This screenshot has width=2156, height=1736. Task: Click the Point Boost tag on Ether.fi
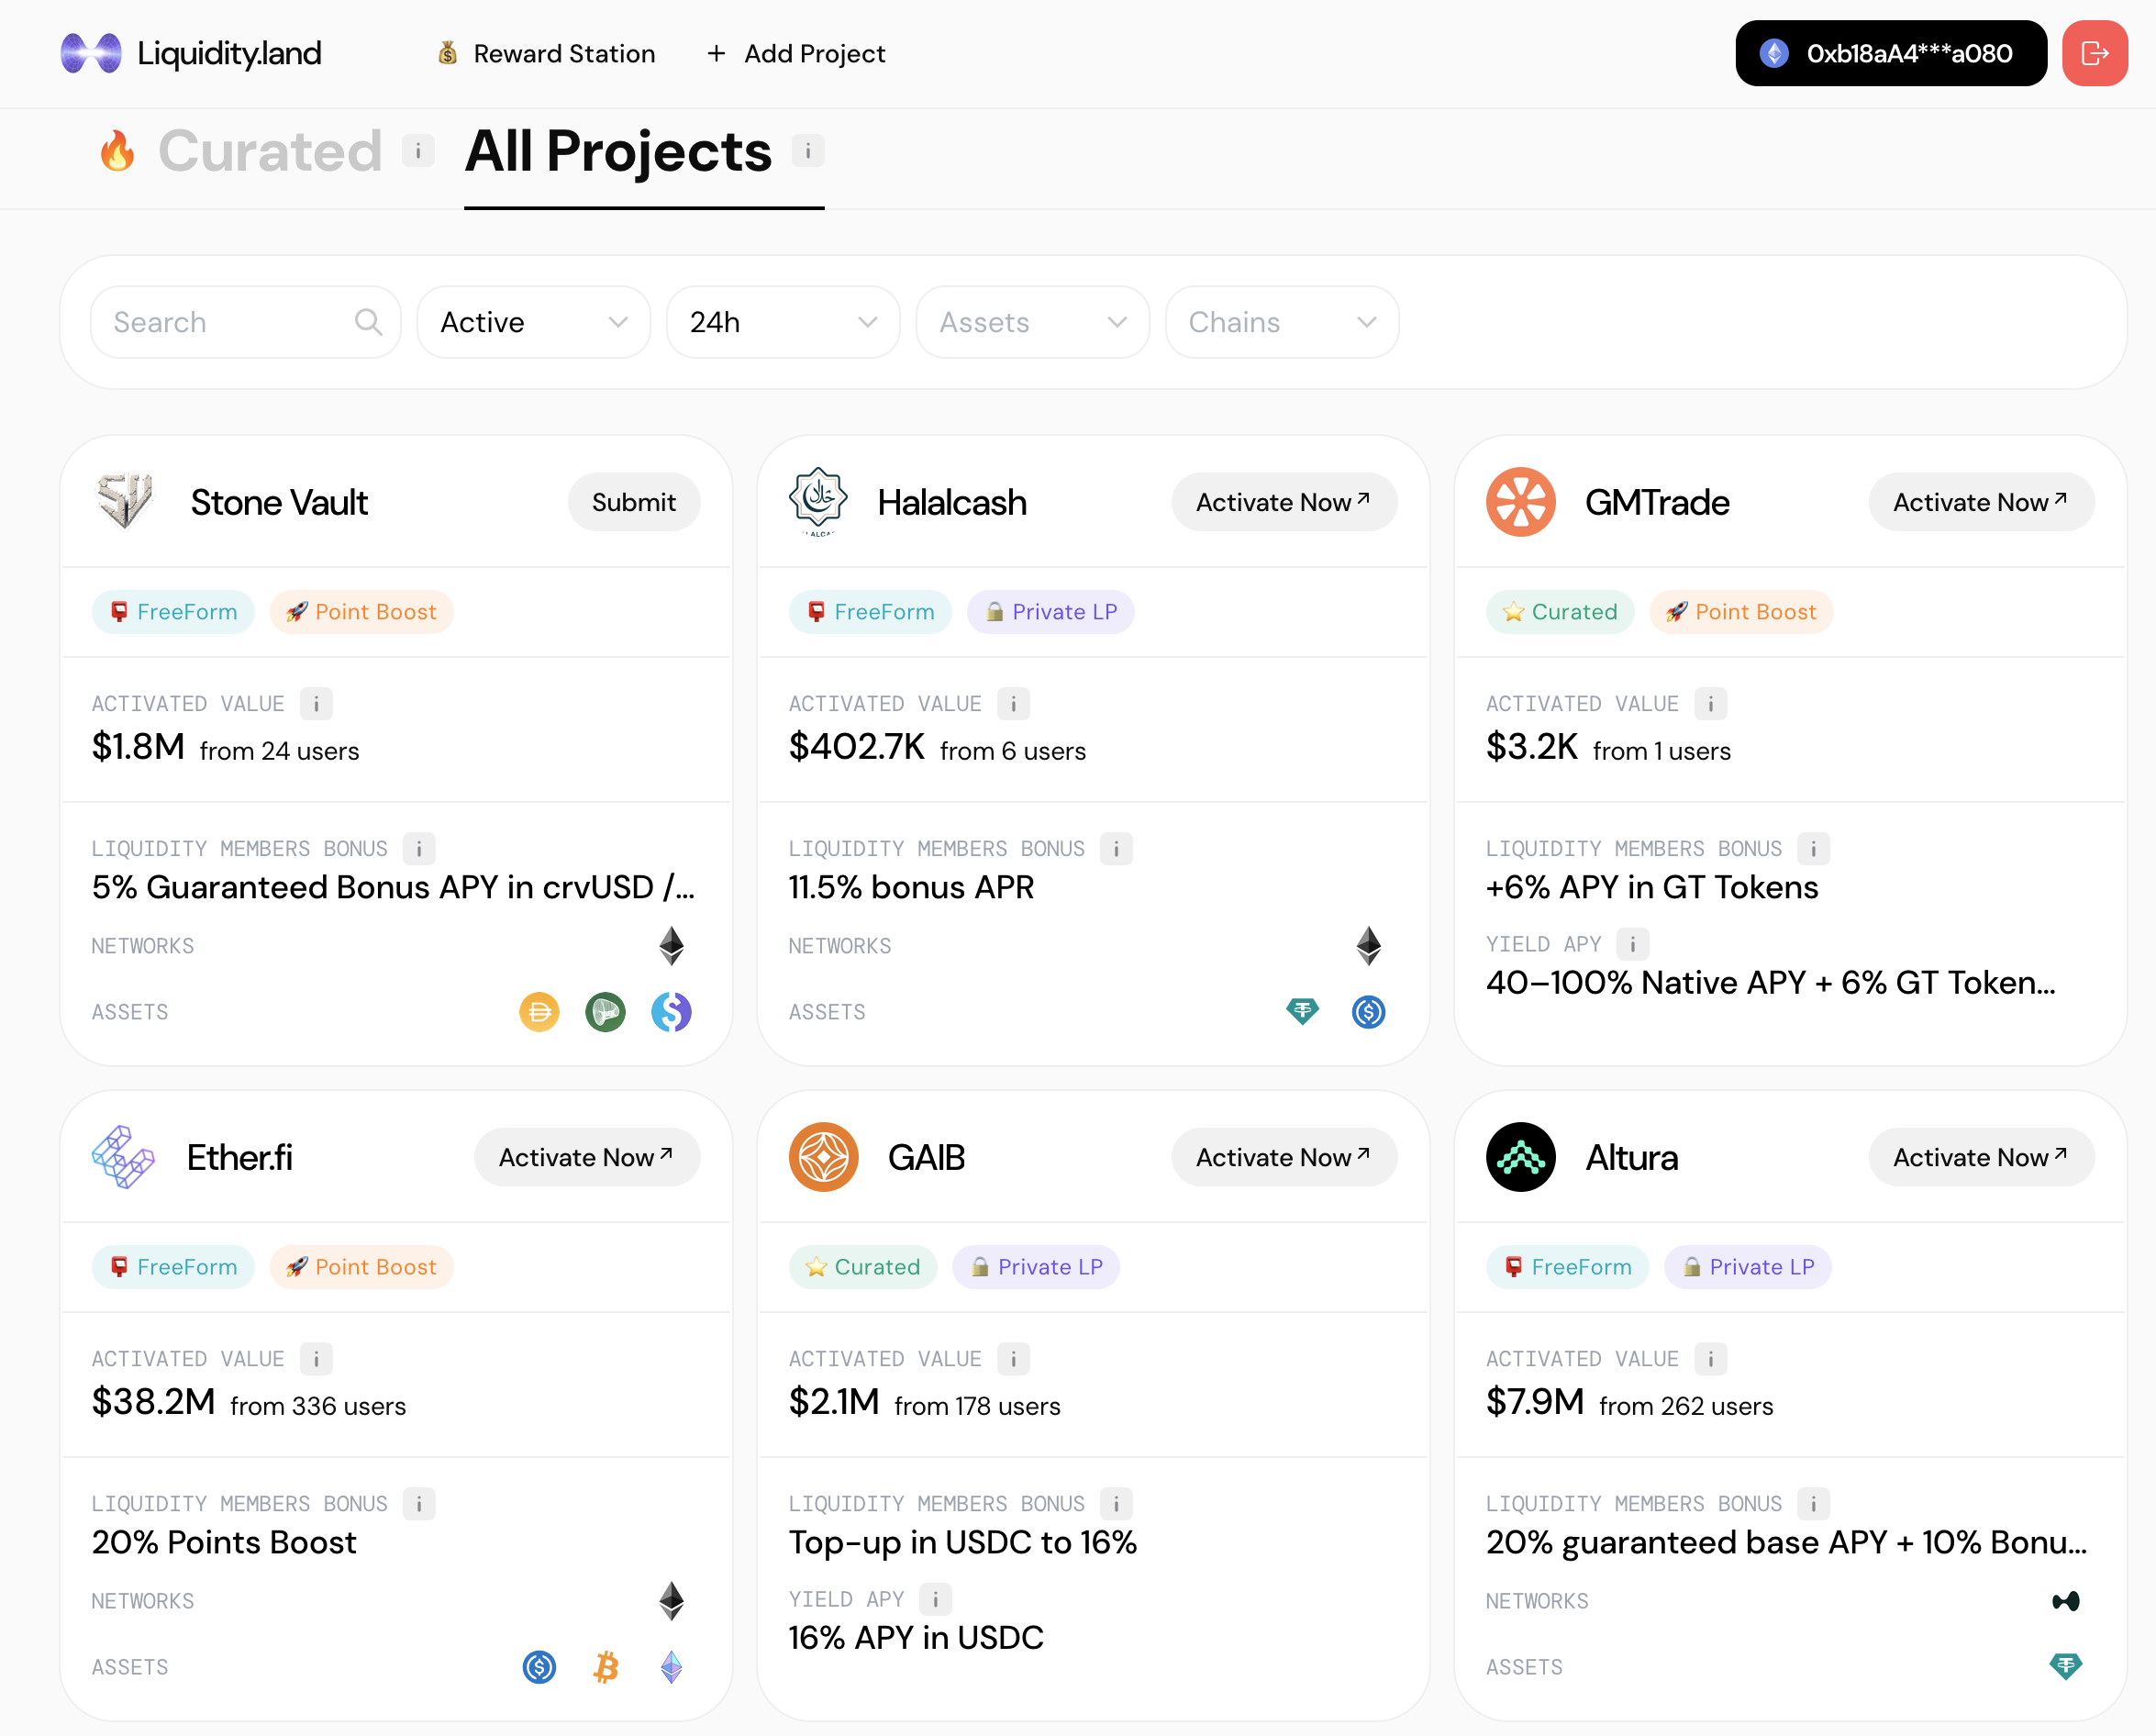pos(361,1267)
